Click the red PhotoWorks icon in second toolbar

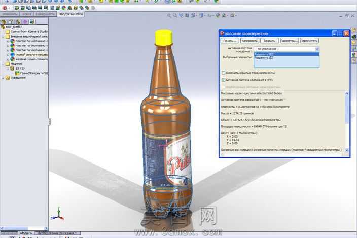[x=5, y=8]
